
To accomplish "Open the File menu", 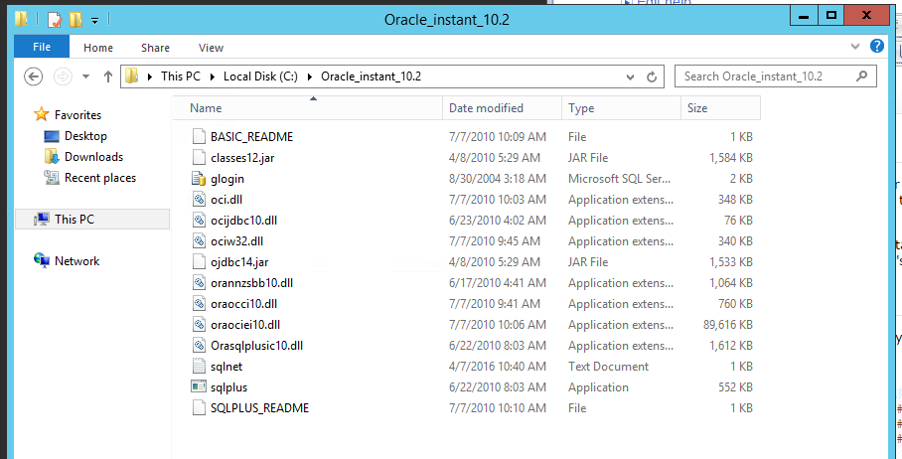I will tap(42, 47).
